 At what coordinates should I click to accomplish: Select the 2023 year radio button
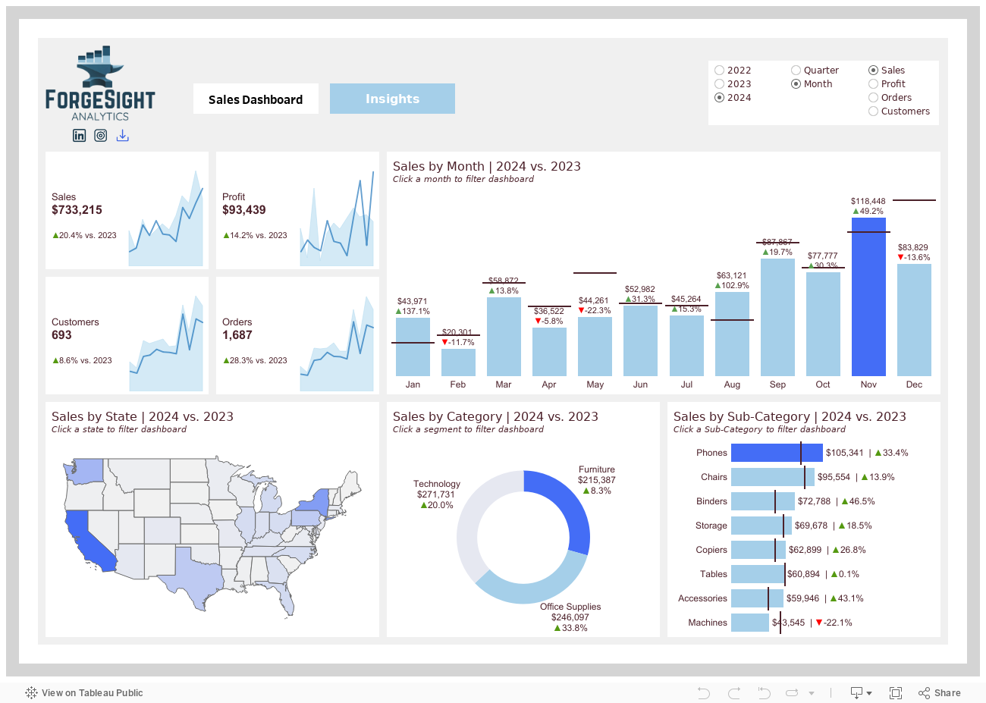tap(720, 84)
